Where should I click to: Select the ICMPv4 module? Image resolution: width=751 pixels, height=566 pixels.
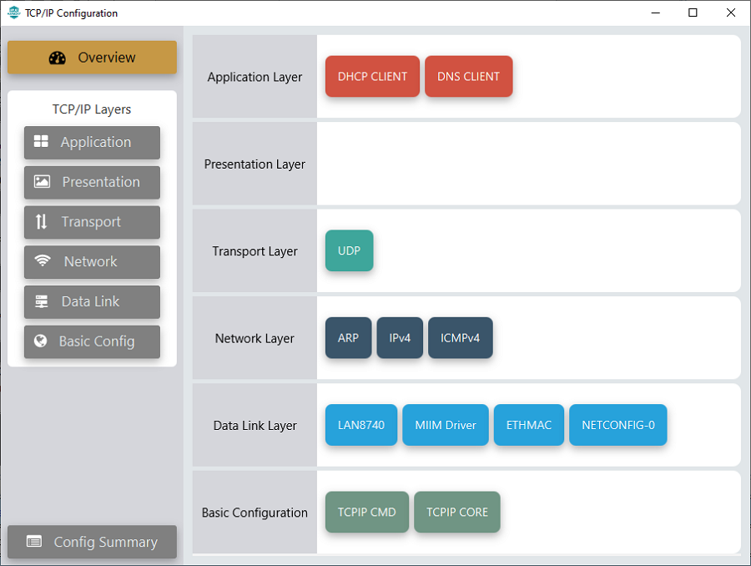click(460, 338)
